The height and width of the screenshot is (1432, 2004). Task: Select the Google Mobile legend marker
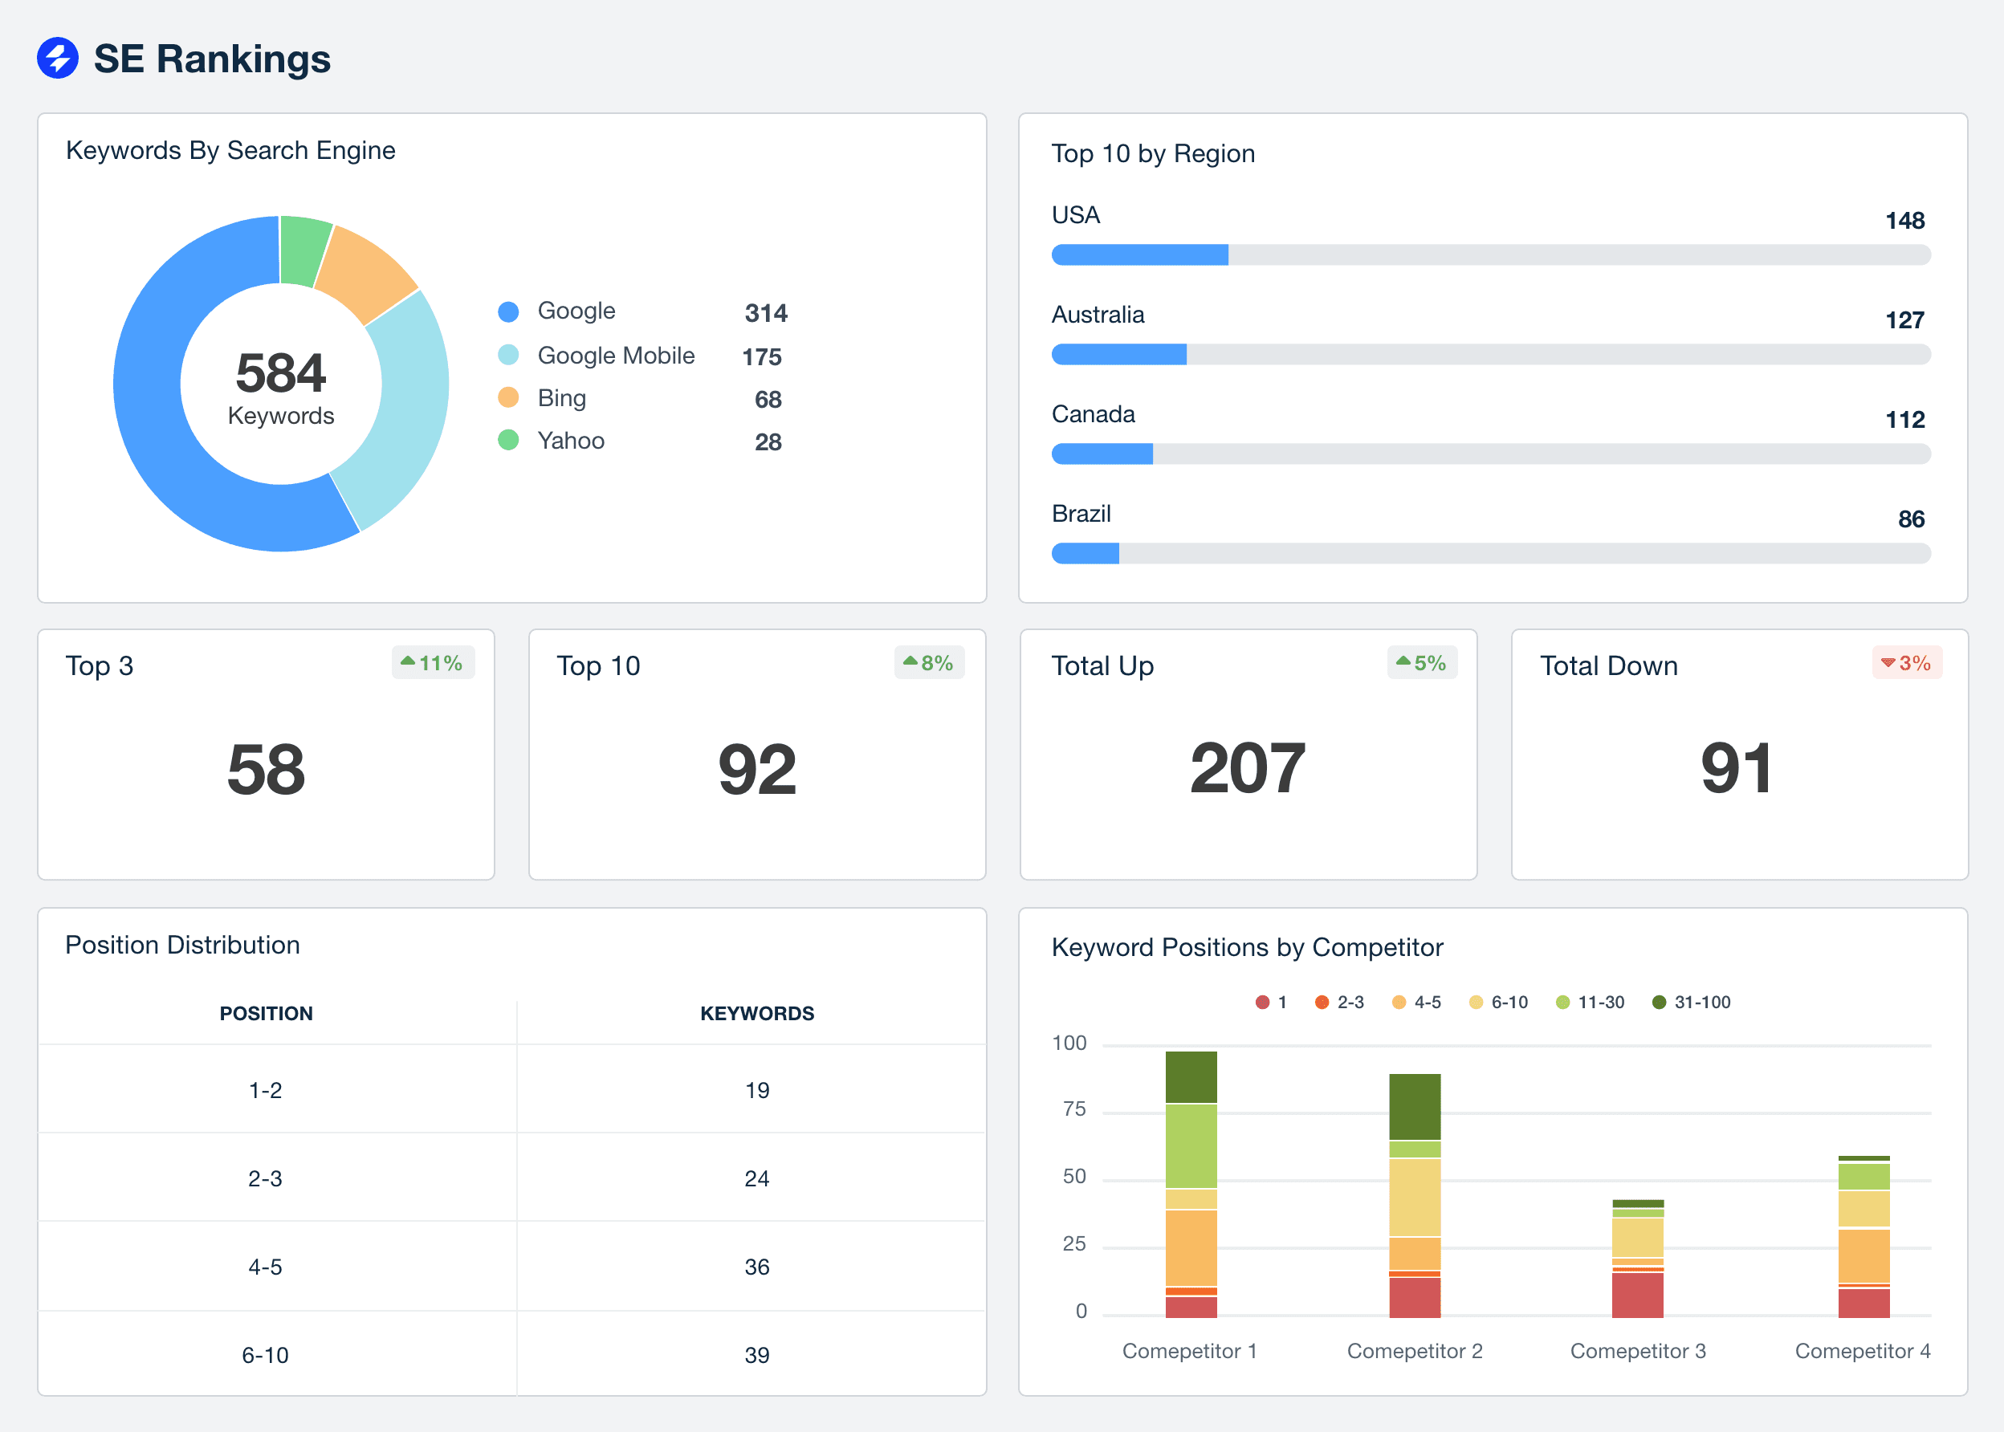(508, 356)
